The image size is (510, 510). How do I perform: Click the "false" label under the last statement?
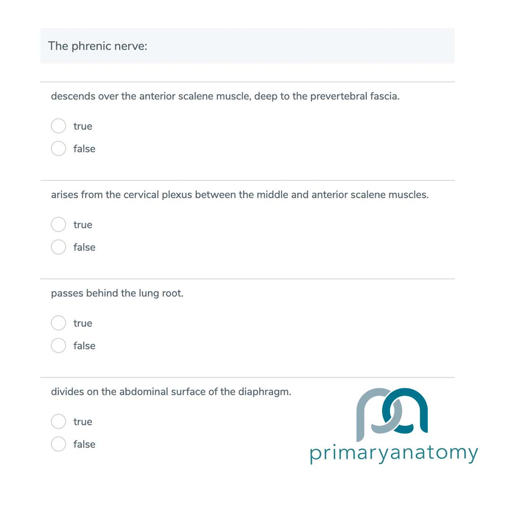click(x=85, y=444)
